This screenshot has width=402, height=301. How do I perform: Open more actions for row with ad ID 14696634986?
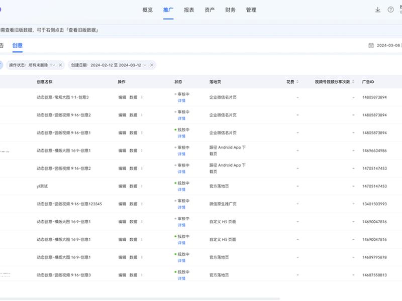click(x=142, y=150)
